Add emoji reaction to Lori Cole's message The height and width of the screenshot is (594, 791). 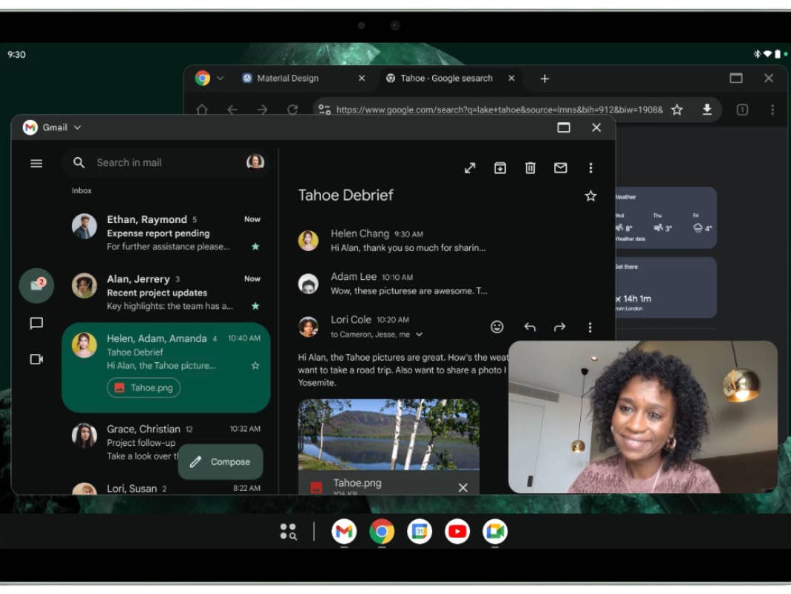point(497,327)
